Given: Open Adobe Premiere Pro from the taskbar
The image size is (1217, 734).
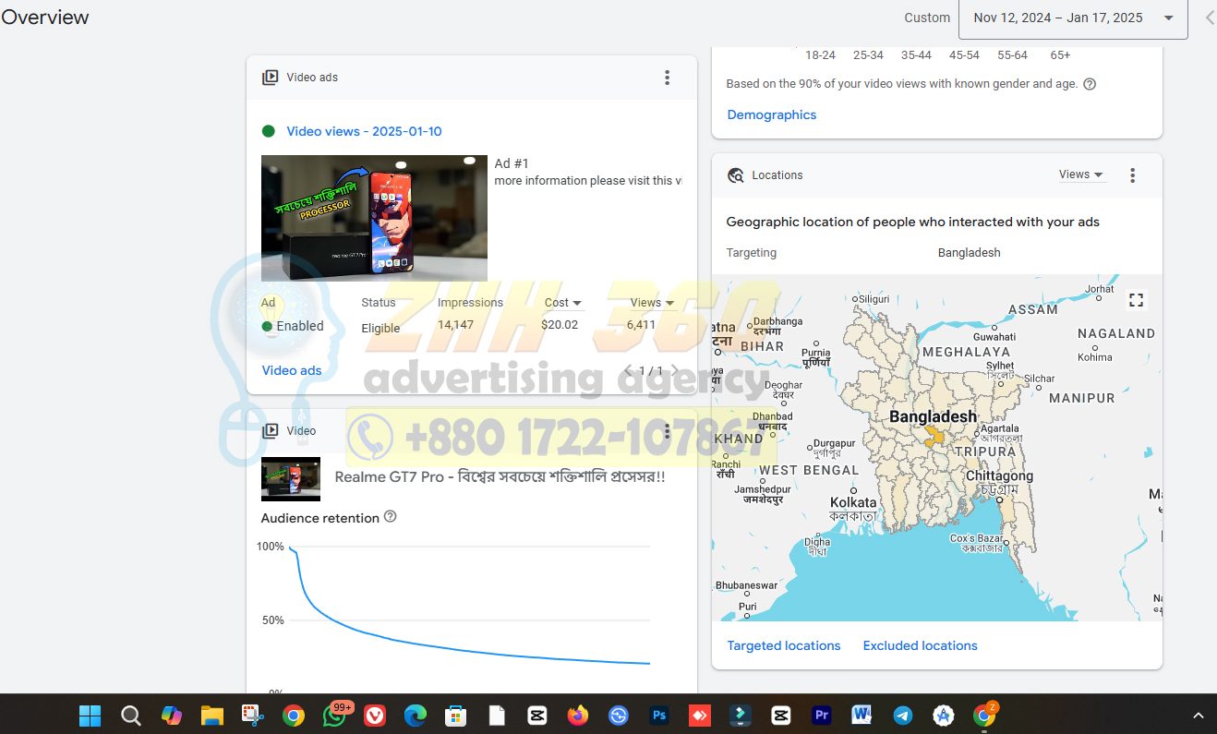Looking at the screenshot, I should (x=822, y=716).
